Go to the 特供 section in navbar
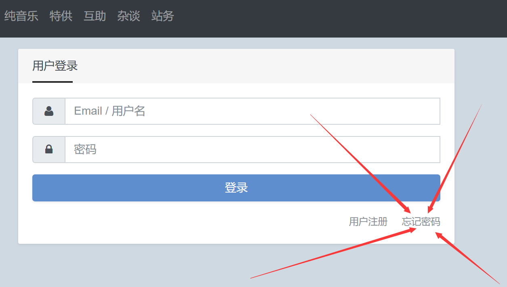 [61, 16]
